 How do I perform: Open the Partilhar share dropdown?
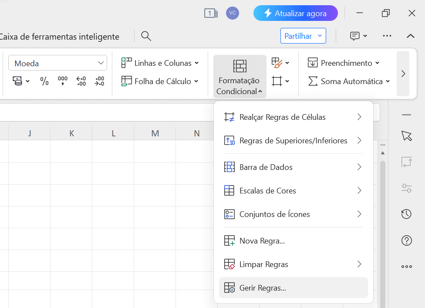pyautogui.click(x=303, y=36)
